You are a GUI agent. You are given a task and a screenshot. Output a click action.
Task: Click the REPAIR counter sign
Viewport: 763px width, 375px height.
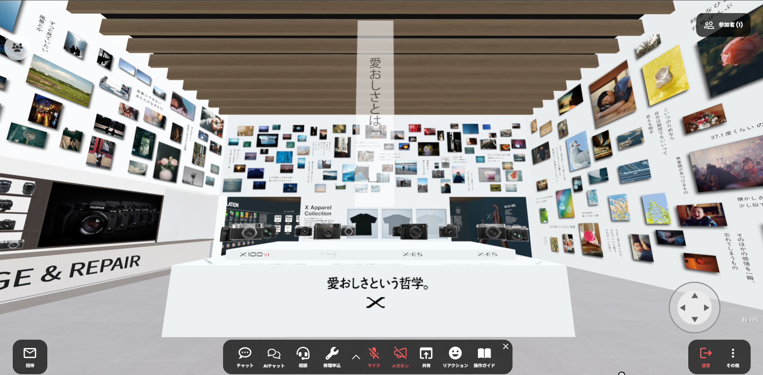coord(105,267)
